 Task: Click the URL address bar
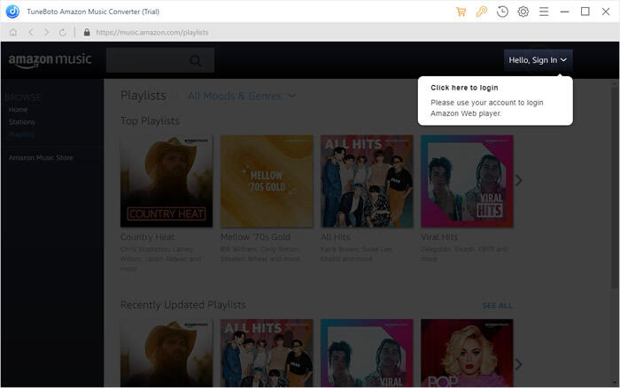tap(152, 33)
